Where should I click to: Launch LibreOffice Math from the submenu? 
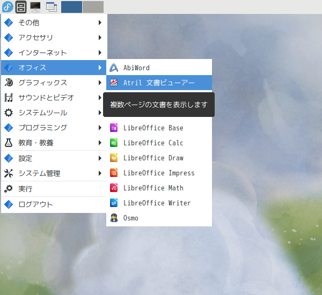[159, 188]
